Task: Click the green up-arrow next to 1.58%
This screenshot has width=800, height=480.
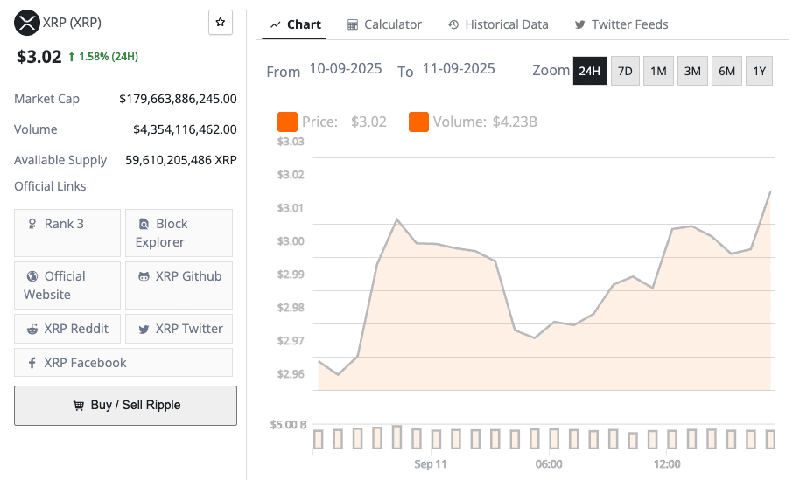Action: click(72, 57)
